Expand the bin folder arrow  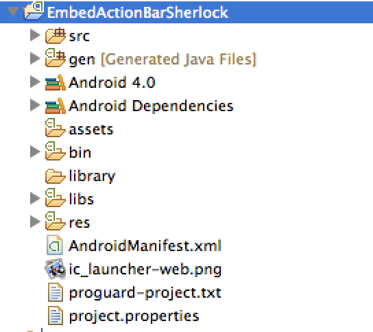coord(35,152)
